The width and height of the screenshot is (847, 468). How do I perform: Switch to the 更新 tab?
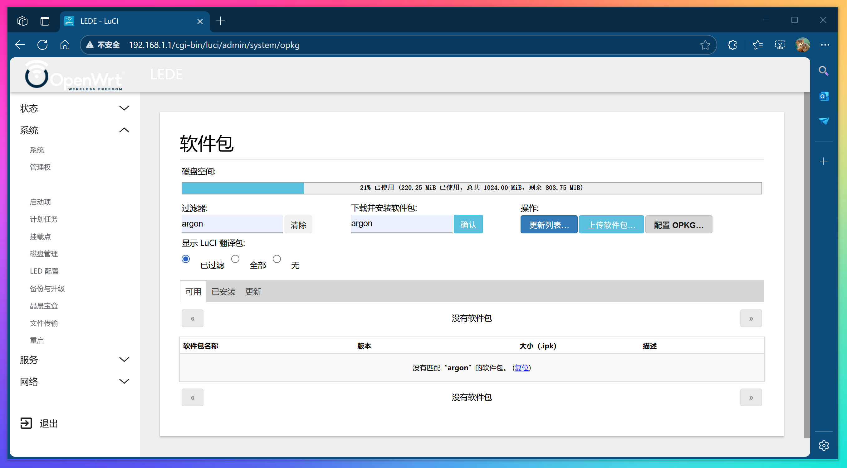pyautogui.click(x=253, y=291)
